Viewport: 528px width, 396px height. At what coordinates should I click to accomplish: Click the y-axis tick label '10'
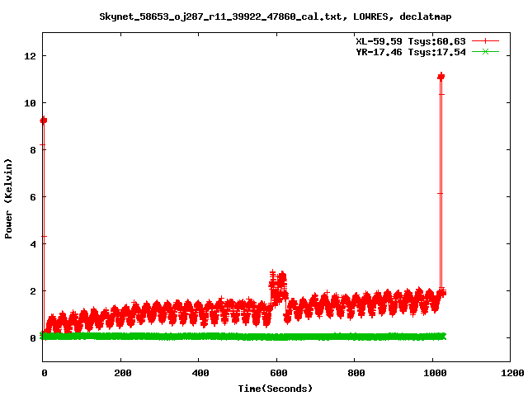[x=30, y=103]
